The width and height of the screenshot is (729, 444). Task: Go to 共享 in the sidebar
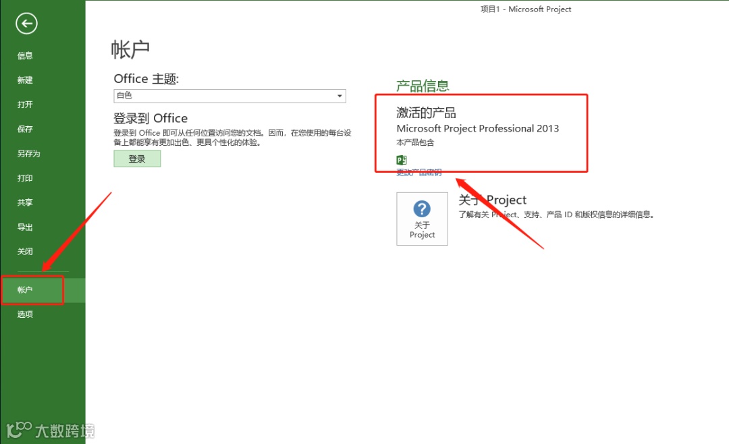pyautogui.click(x=25, y=202)
